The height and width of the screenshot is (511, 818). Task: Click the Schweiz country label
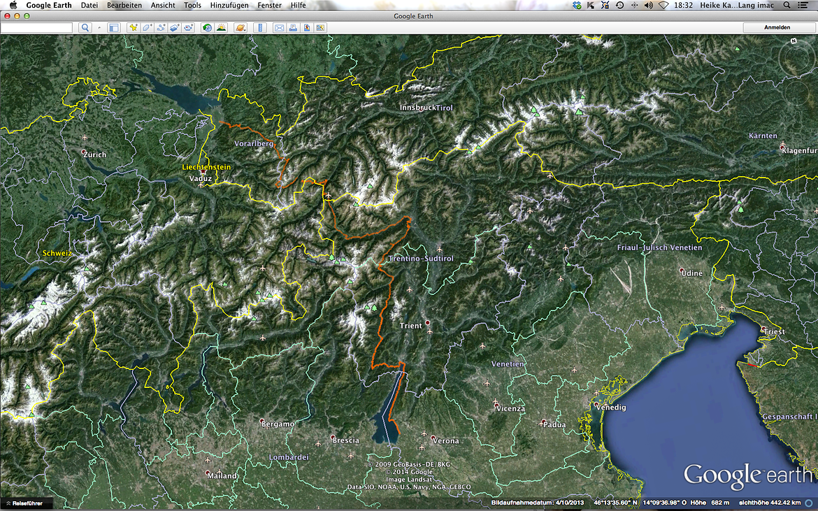[x=57, y=254]
